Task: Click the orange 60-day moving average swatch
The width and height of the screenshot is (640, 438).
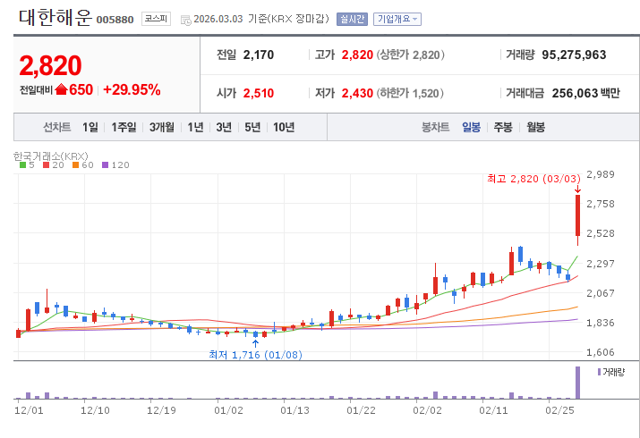Action: [75, 165]
